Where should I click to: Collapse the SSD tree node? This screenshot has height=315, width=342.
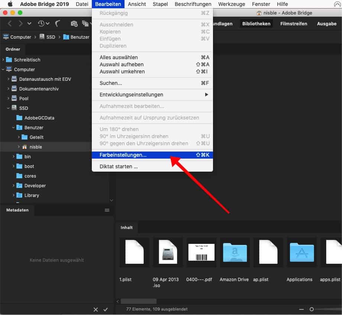point(9,108)
